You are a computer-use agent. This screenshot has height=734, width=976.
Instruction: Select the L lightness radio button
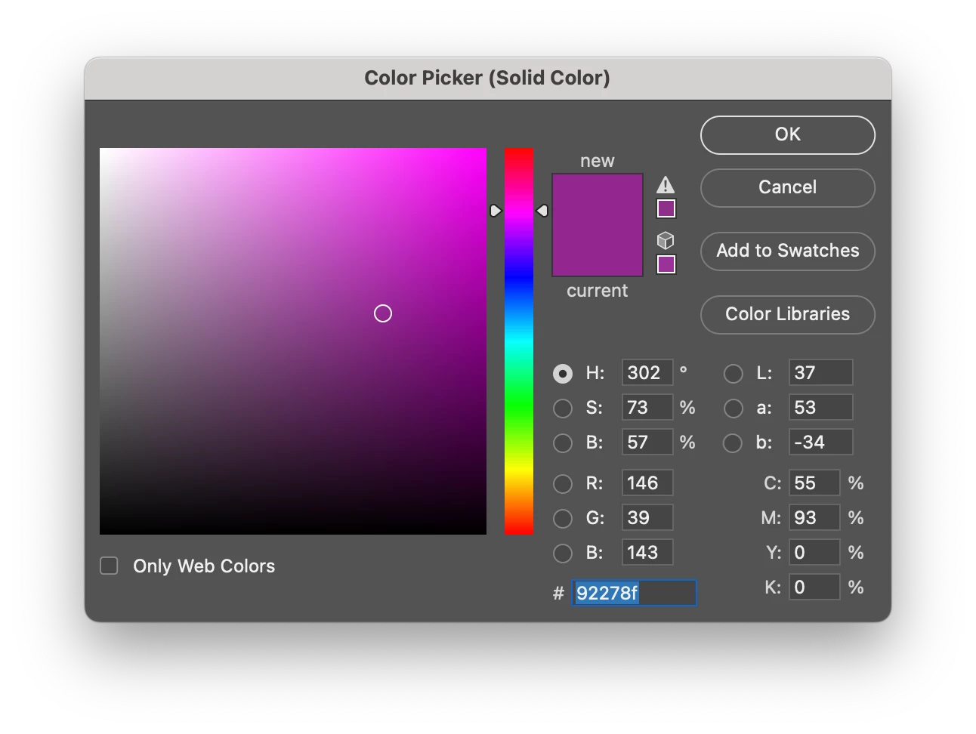click(734, 374)
